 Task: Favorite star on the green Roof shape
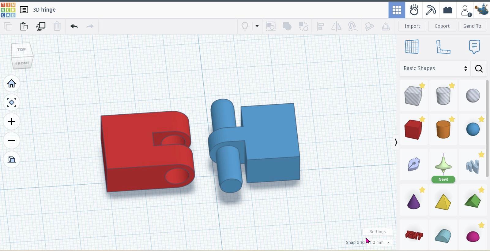[x=481, y=190]
